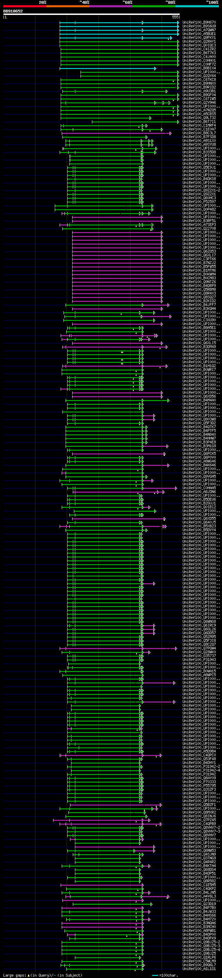Open hit UniRef100_C4IZR2
Screen dimensions: 222x978
199,49
